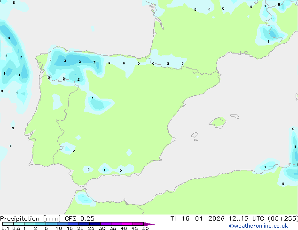Click the "Precipitation [mm]" title text

[x=31, y=219]
